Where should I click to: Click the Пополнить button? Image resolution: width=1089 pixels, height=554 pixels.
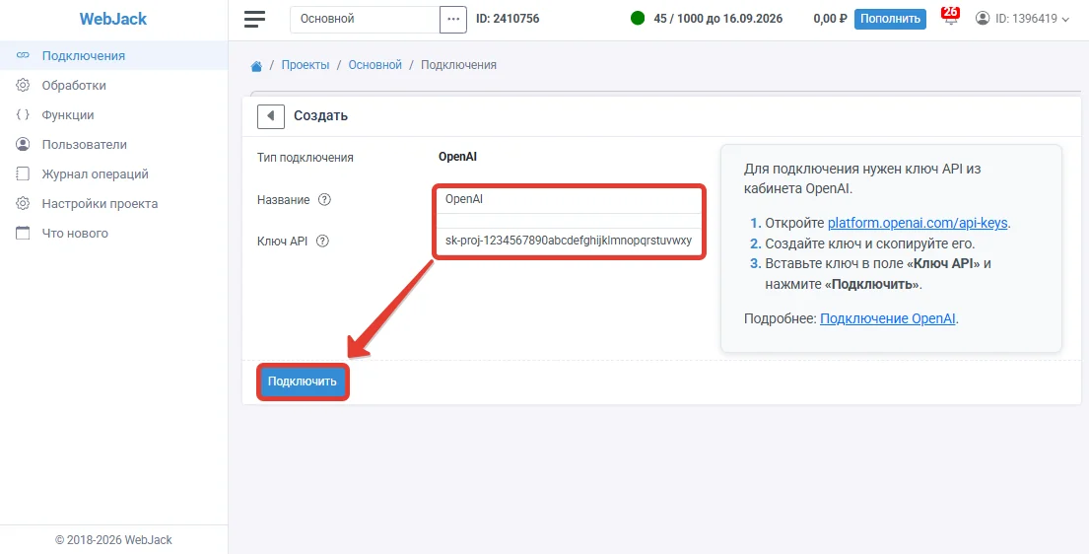(x=890, y=19)
